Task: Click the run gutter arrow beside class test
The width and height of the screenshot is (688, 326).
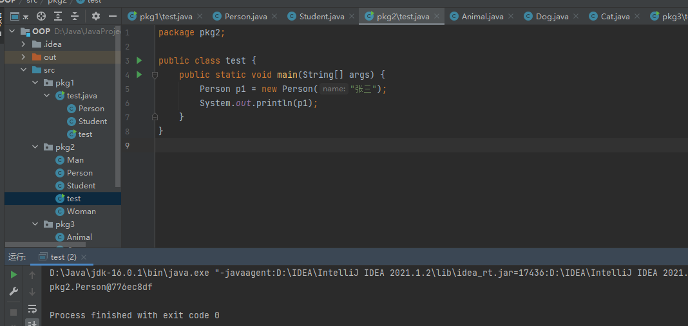Action: (x=140, y=60)
